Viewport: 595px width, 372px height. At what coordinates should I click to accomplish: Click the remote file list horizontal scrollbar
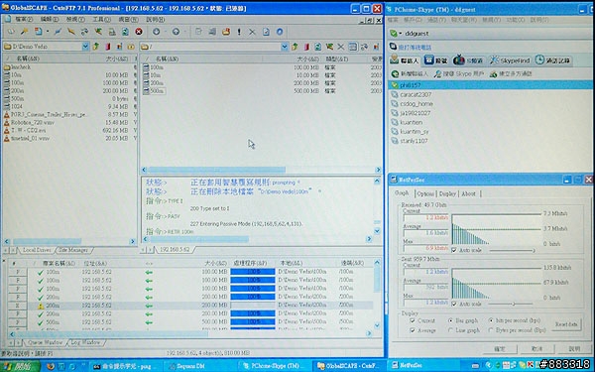[x=261, y=170]
